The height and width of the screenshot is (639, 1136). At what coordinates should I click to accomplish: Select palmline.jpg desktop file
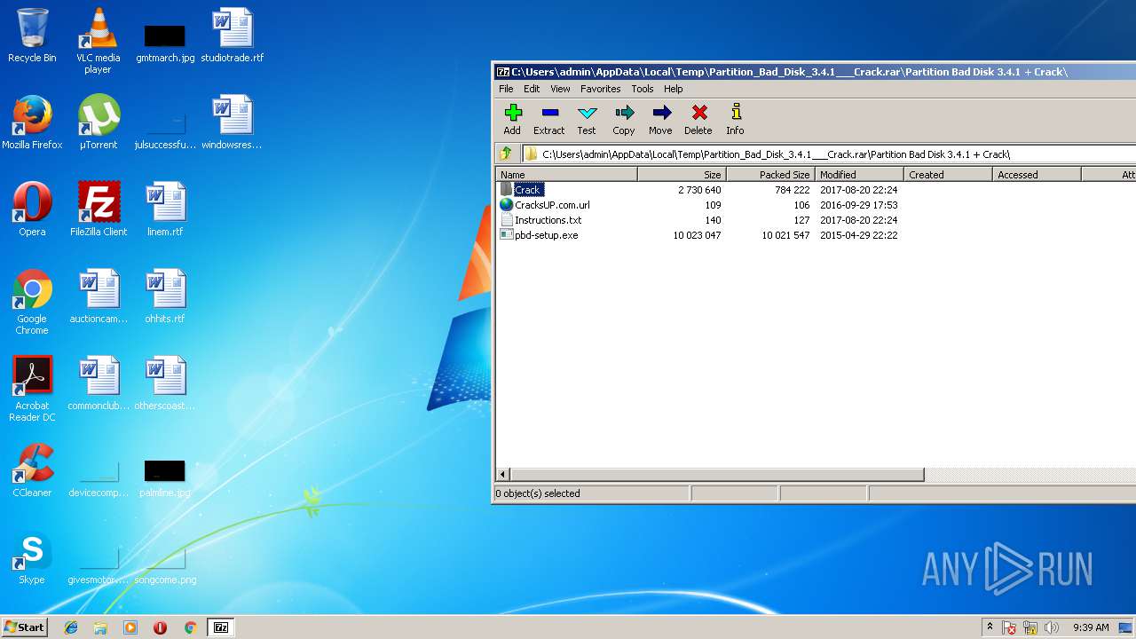click(165, 477)
